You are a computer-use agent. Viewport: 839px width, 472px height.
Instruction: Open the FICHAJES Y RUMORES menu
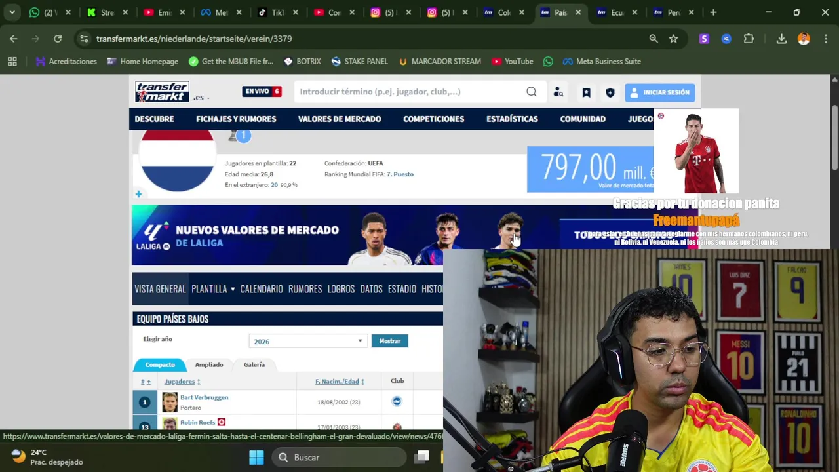coord(236,119)
